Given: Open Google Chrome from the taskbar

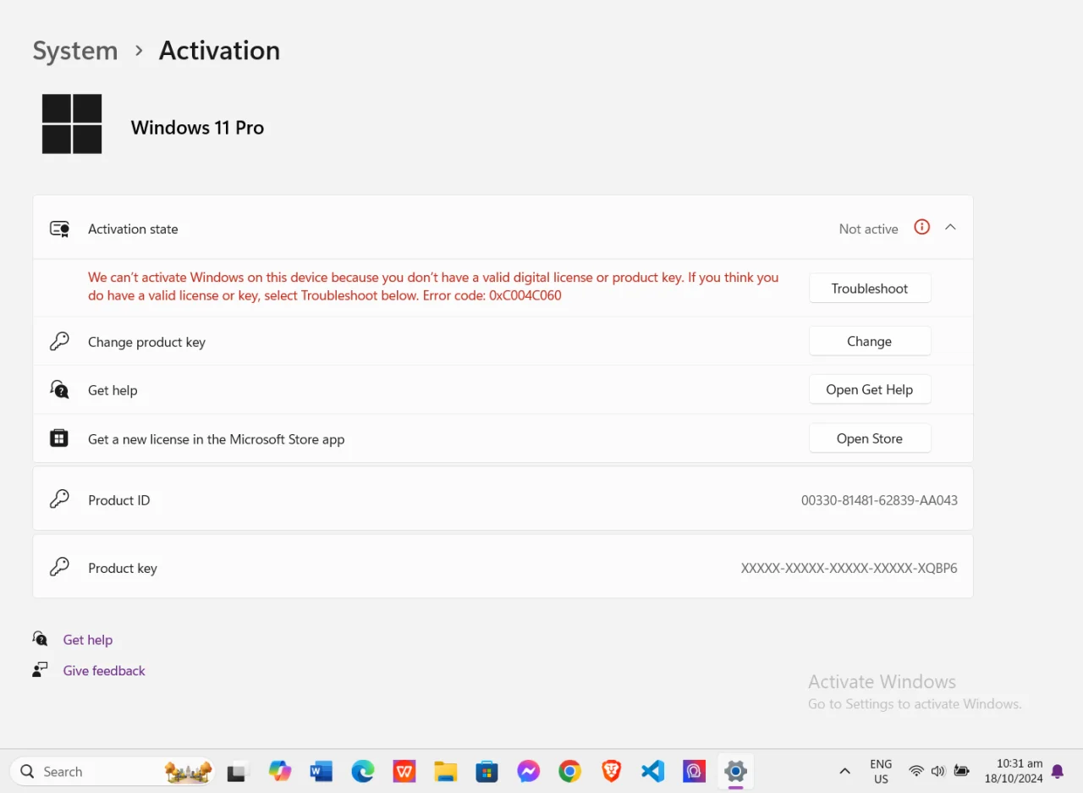Looking at the screenshot, I should tap(570, 771).
